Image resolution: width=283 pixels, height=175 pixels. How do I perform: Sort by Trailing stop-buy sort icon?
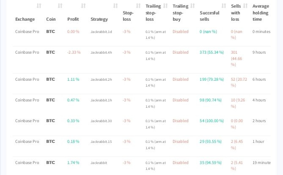point(192,6)
